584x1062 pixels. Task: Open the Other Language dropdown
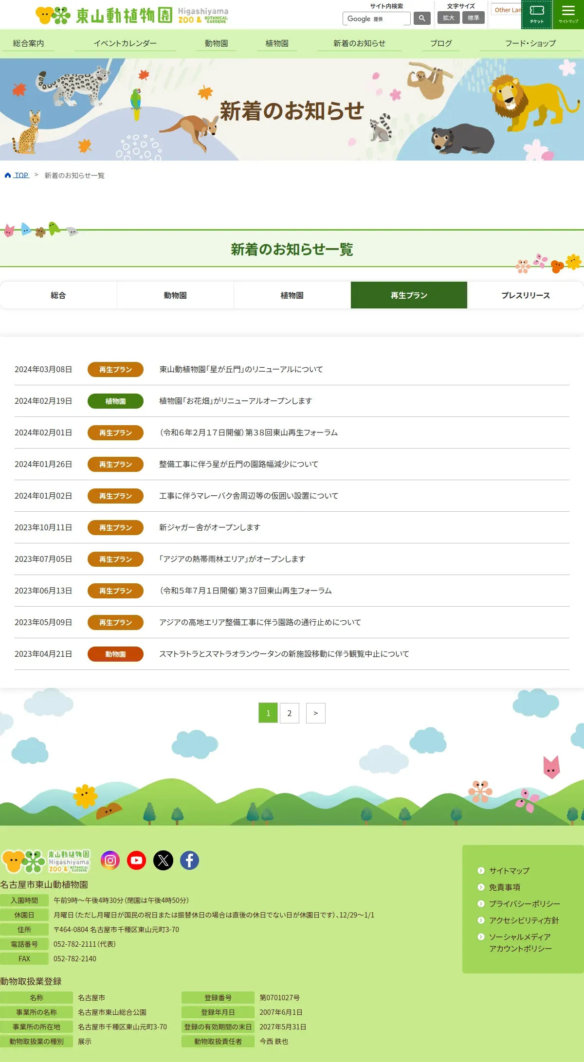point(506,10)
